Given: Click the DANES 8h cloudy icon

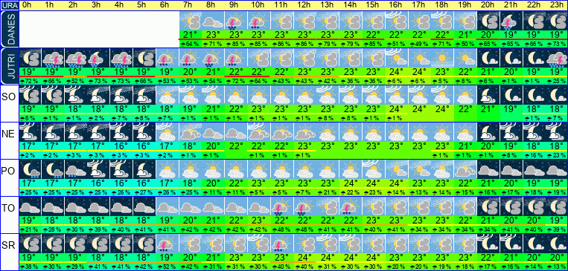Looking at the screenshot, I should [213, 22].
